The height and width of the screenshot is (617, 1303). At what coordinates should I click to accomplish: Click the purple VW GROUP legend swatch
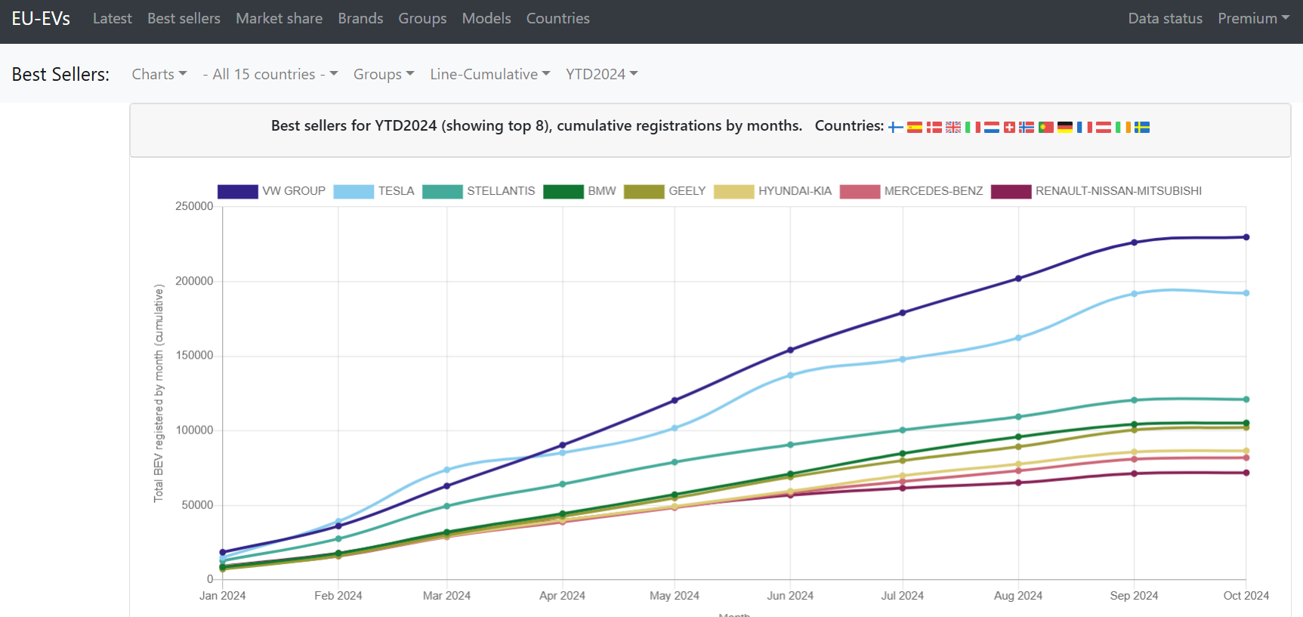point(238,191)
